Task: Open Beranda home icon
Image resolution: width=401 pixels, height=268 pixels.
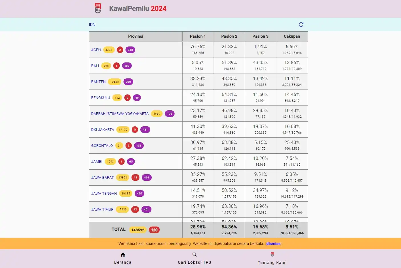Action: (123, 255)
